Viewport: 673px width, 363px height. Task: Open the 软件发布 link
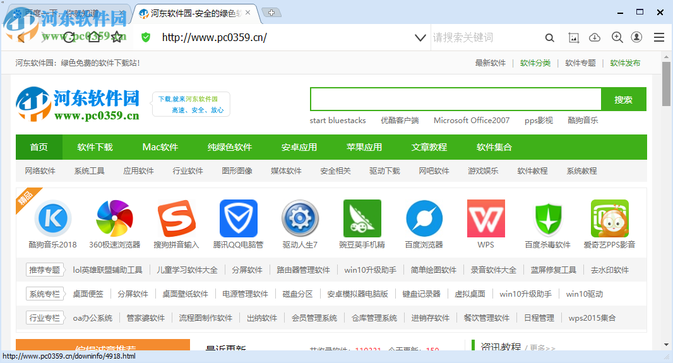[626, 63]
